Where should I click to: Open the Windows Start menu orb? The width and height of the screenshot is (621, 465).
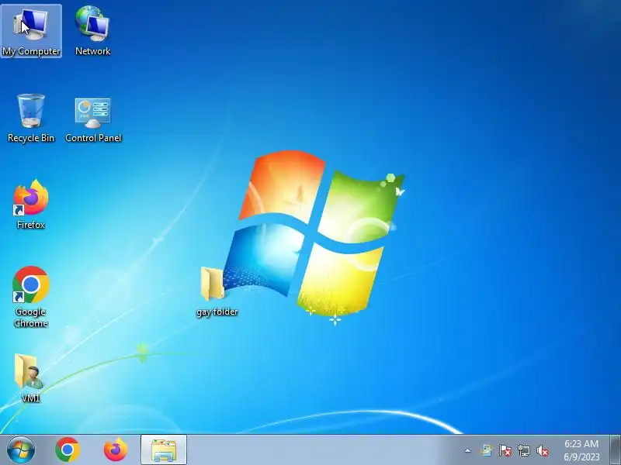pos(21,449)
